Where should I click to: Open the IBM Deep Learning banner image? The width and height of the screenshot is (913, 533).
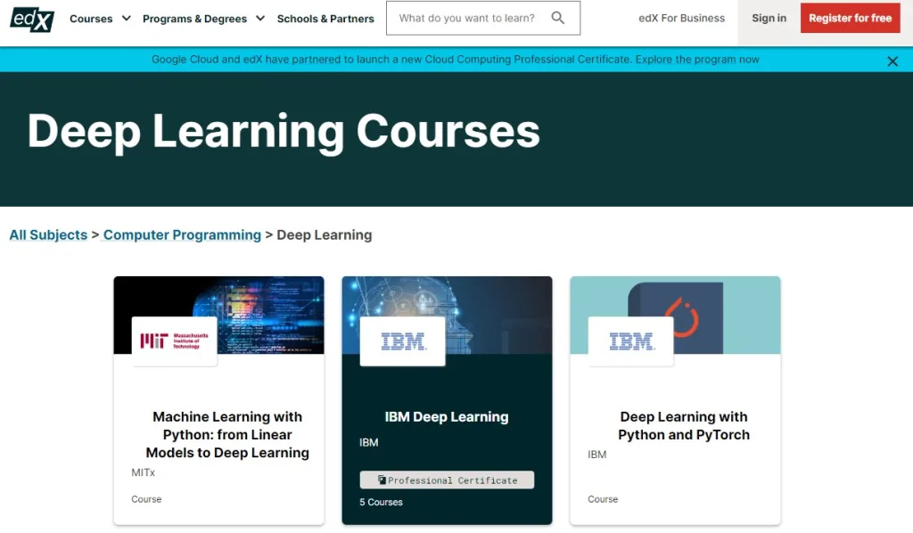pyautogui.click(x=447, y=315)
